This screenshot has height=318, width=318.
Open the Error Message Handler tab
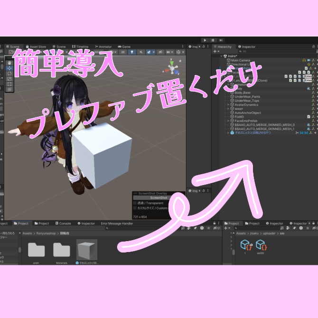point(117,223)
